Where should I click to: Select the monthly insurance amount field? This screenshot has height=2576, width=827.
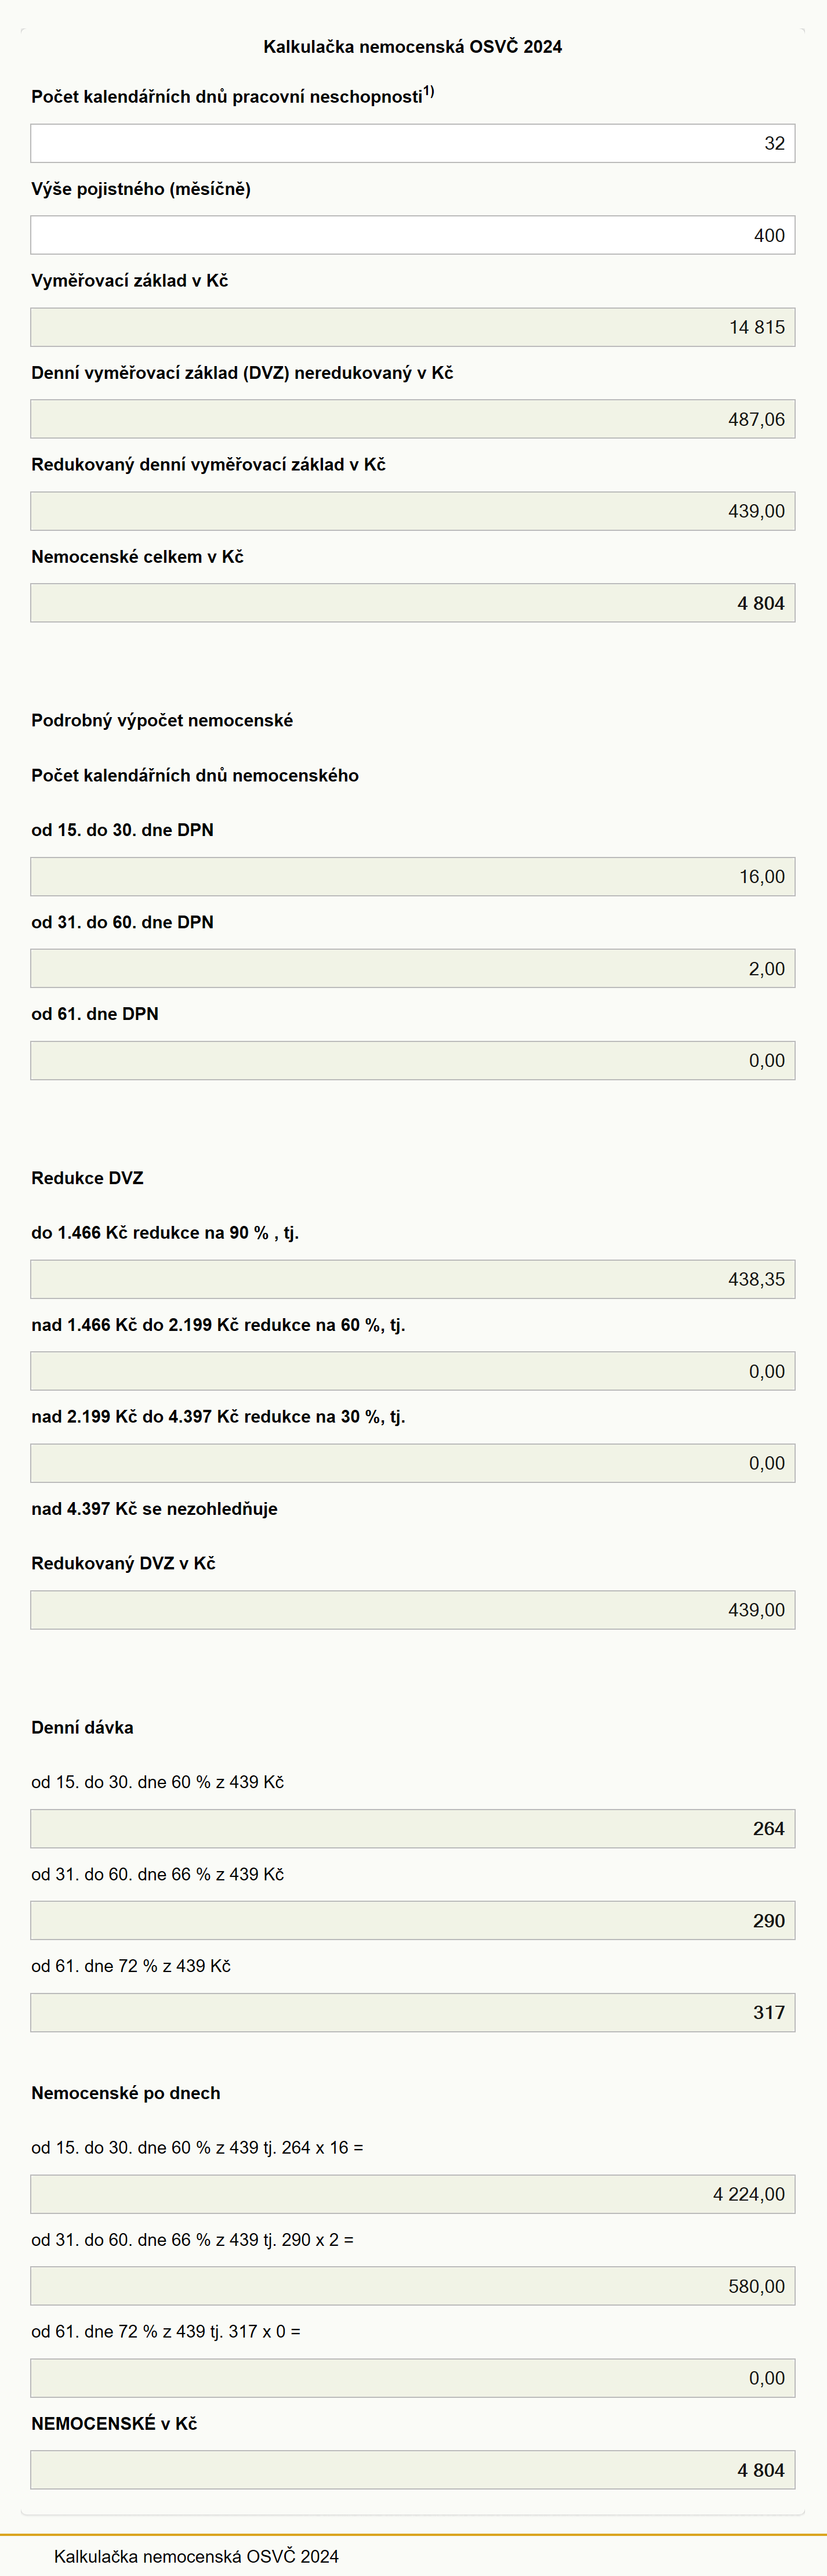pyautogui.click(x=413, y=235)
